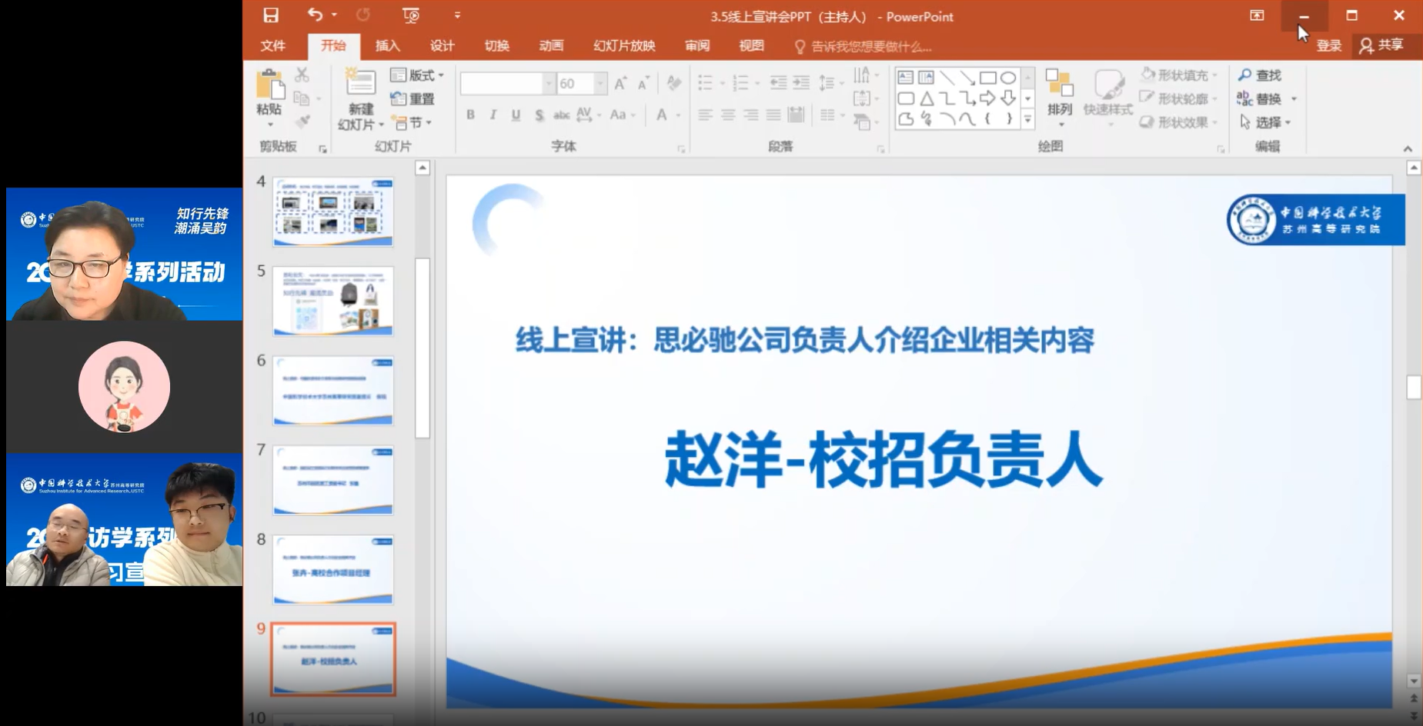Open the Customize Quick Access Toolbar arrow
The height and width of the screenshot is (726, 1423).
click(457, 15)
